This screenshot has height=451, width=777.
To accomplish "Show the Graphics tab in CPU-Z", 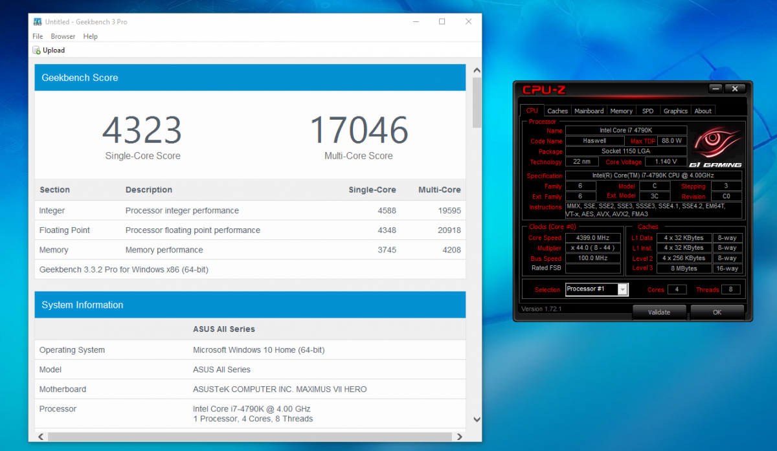I will [x=675, y=111].
